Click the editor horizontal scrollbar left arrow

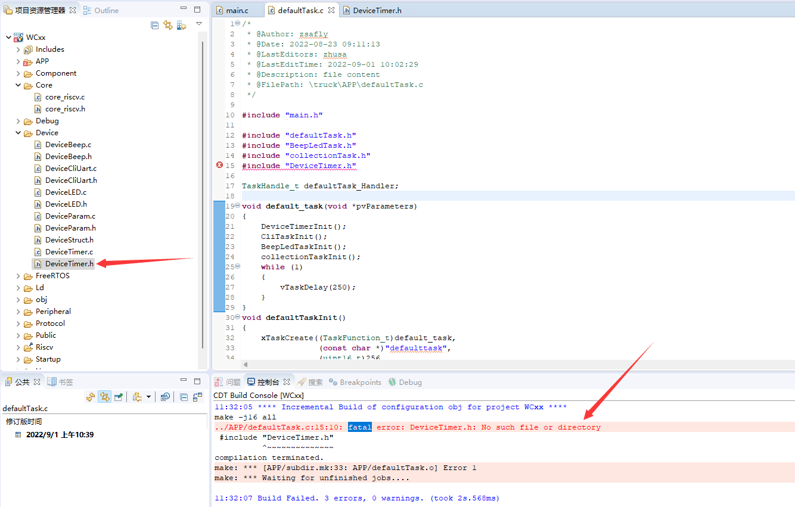246,364
